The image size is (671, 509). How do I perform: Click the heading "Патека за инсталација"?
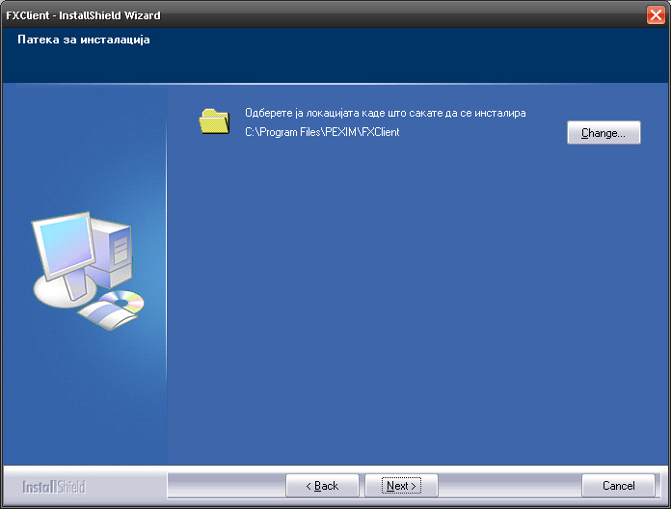click(84, 40)
